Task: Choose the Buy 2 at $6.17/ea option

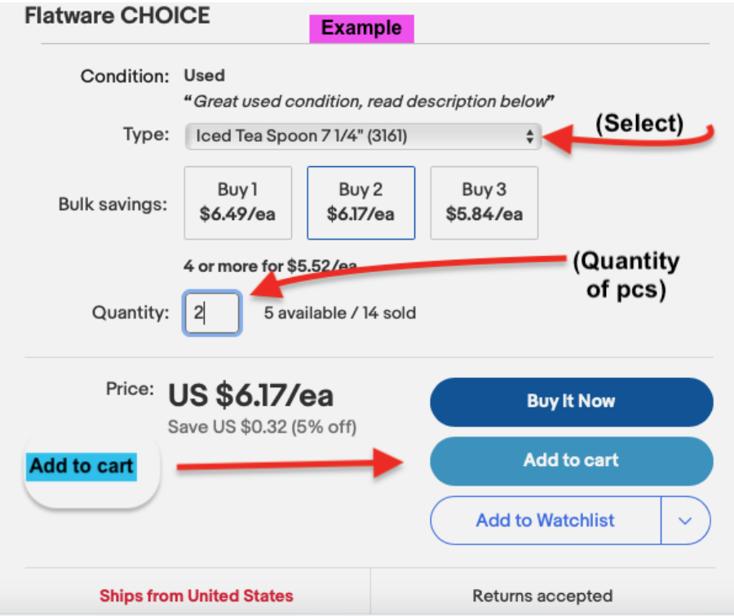Action: point(360,202)
